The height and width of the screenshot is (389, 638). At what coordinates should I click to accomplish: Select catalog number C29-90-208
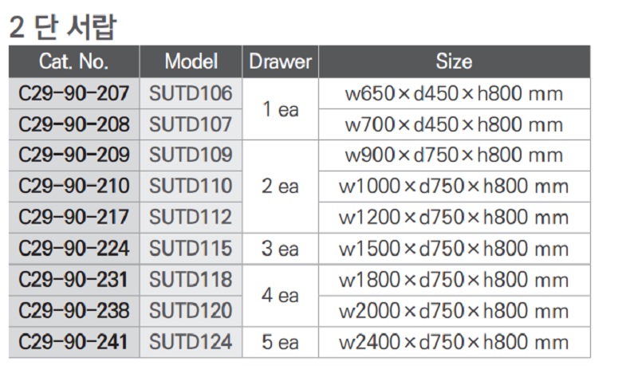coord(73,124)
